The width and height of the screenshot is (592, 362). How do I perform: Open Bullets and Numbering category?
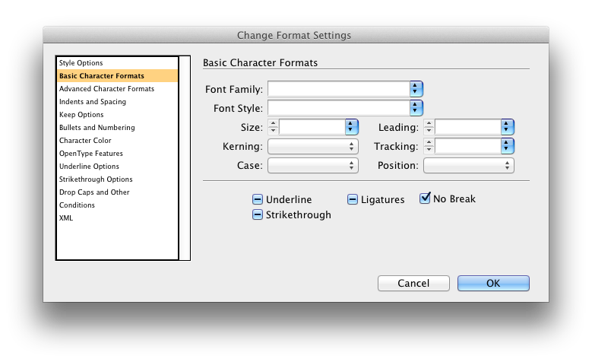coord(117,127)
